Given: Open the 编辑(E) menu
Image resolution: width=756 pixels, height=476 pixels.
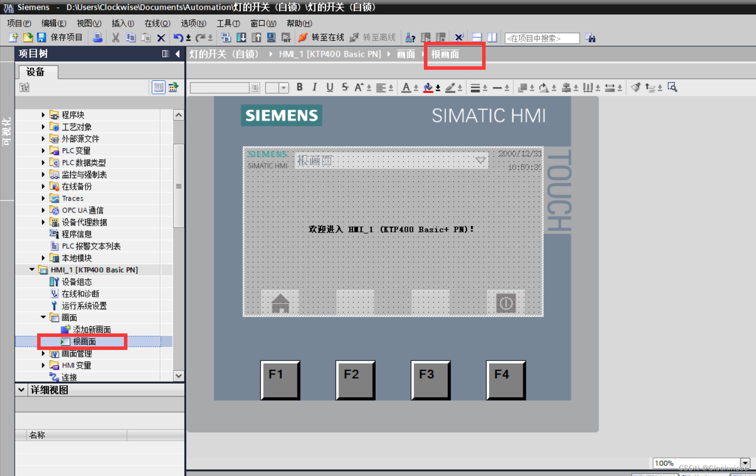Looking at the screenshot, I should click(54, 23).
